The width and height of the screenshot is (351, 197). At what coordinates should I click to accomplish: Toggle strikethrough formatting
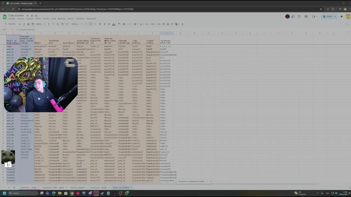pos(109,24)
